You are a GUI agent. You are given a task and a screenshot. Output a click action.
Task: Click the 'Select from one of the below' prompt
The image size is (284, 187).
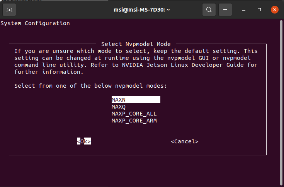[x=90, y=86]
